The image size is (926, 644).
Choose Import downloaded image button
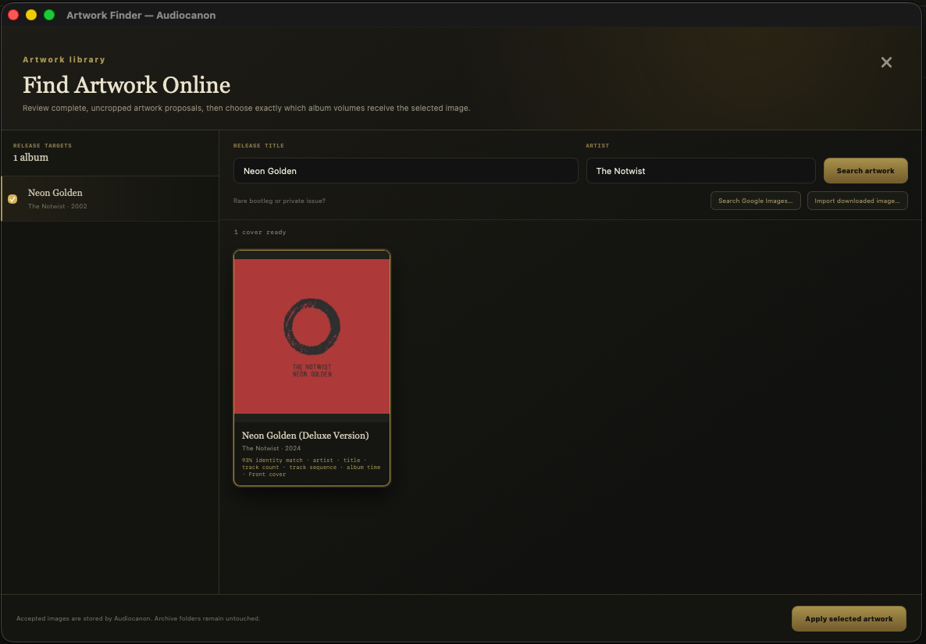(857, 201)
